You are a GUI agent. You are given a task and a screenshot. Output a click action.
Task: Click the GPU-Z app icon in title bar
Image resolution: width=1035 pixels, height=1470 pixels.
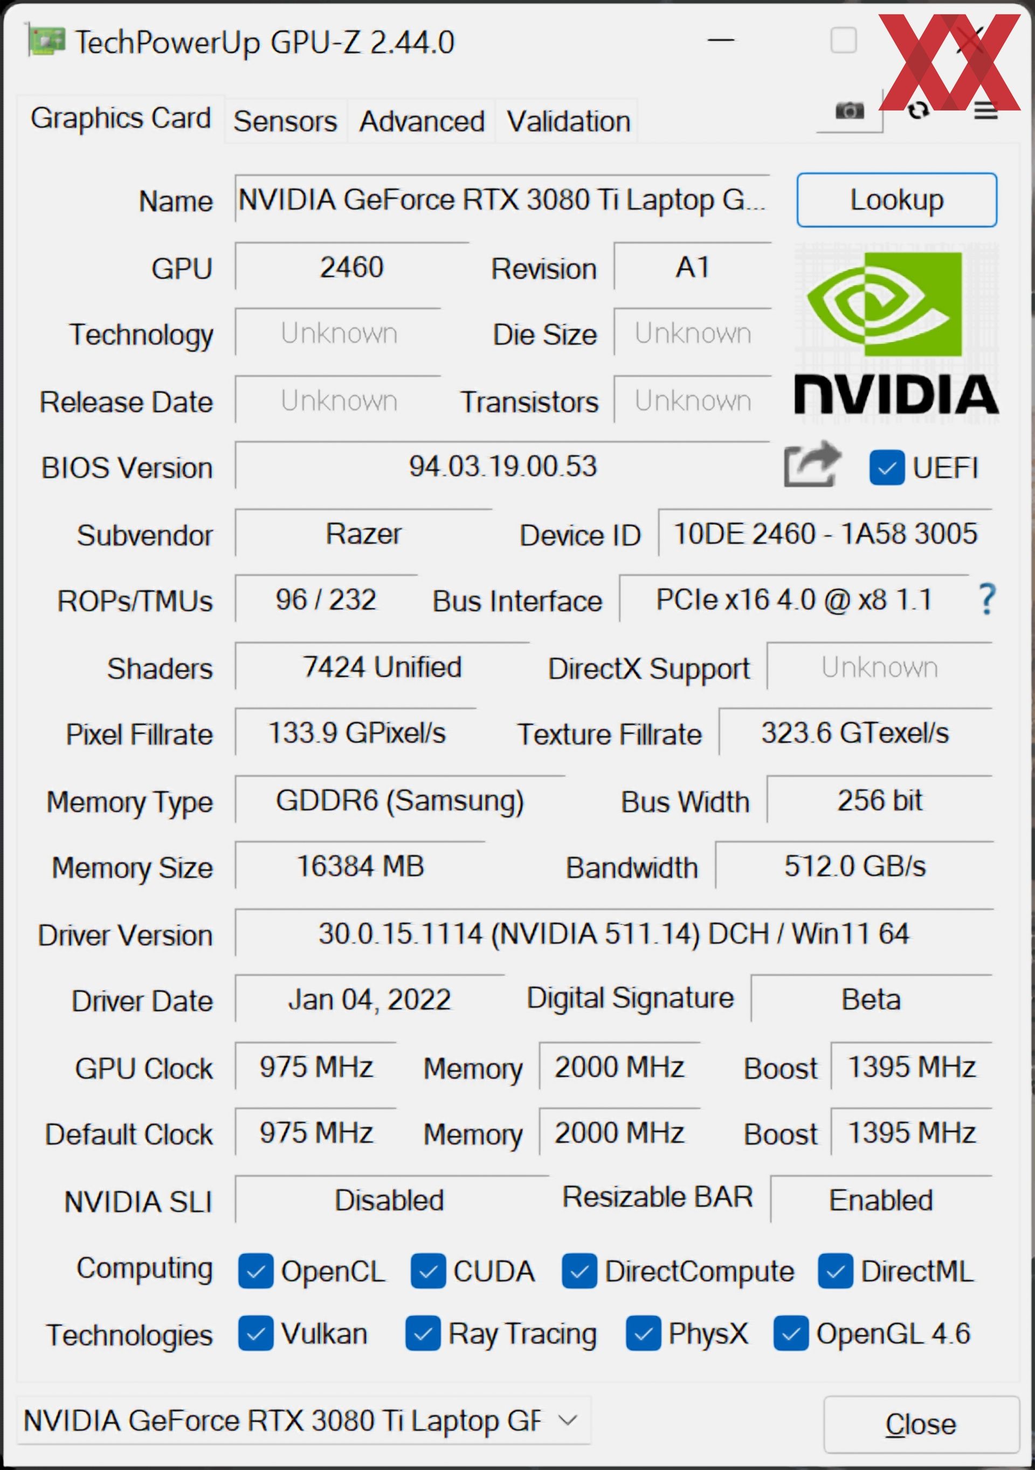pyautogui.click(x=46, y=41)
